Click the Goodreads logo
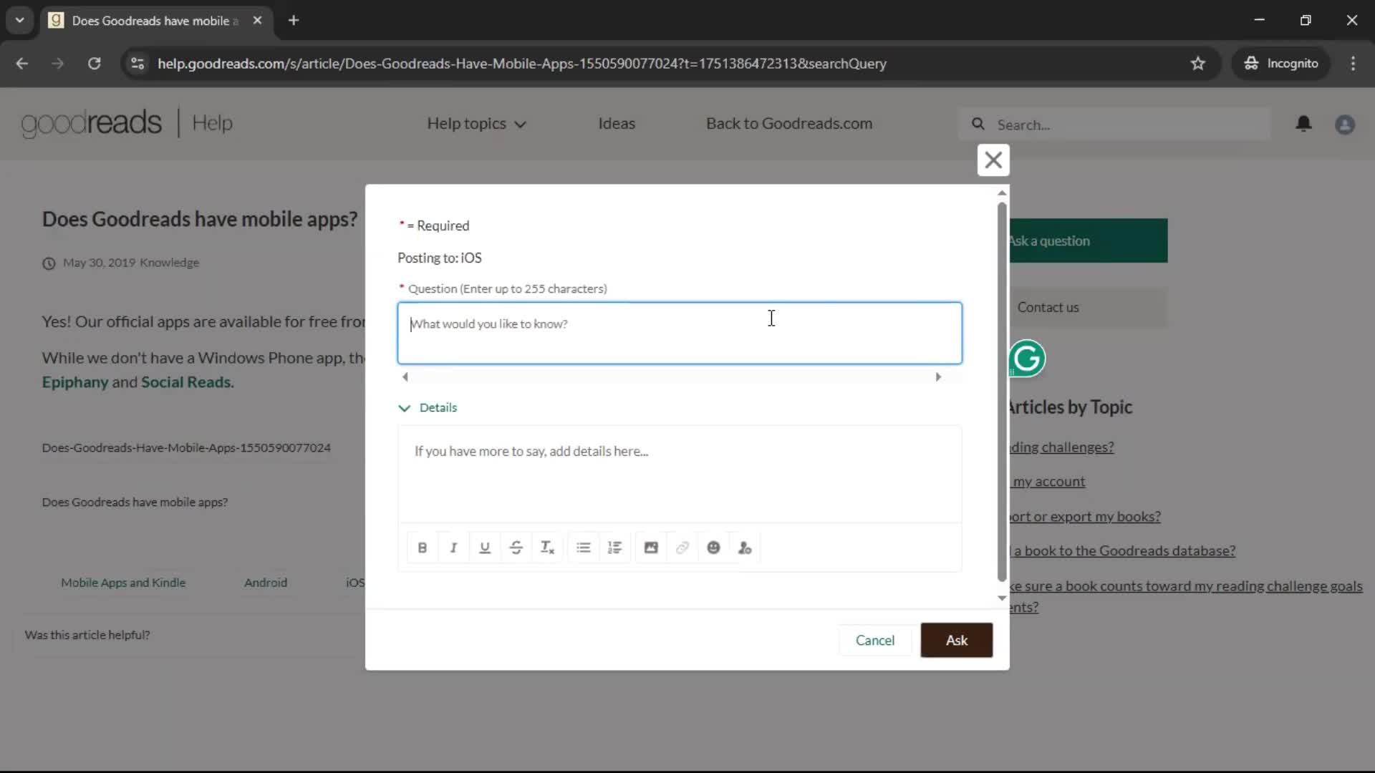Image resolution: width=1375 pixels, height=773 pixels. pyautogui.click(x=91, y=123)
